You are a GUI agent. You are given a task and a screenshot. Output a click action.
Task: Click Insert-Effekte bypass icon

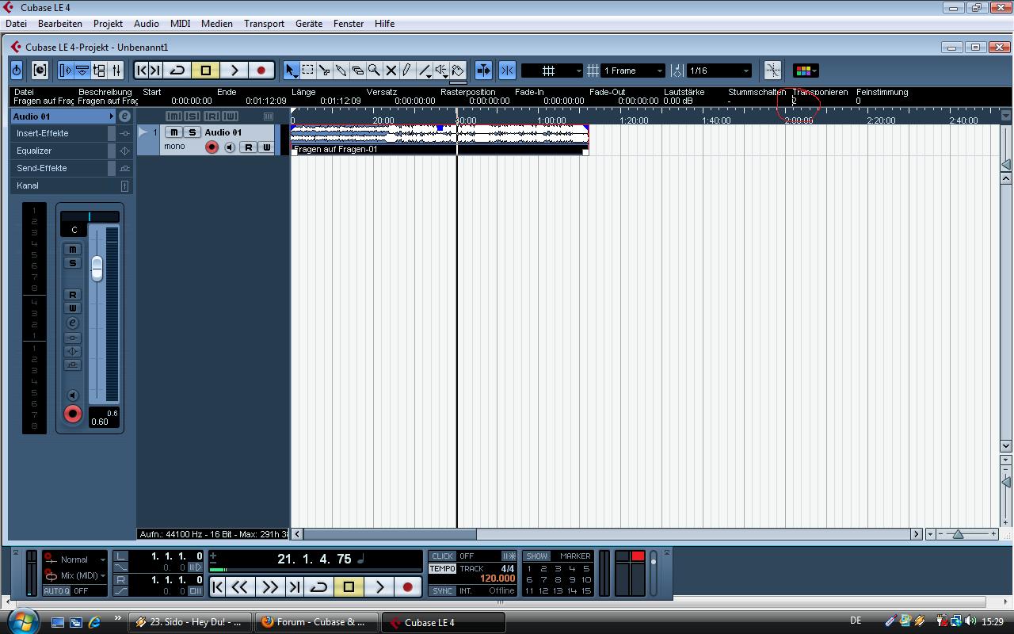click(x=124, y=133)
